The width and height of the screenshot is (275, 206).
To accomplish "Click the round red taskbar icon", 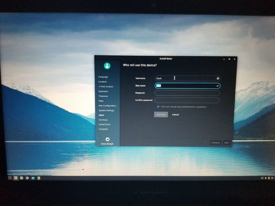I will (27, 178).
